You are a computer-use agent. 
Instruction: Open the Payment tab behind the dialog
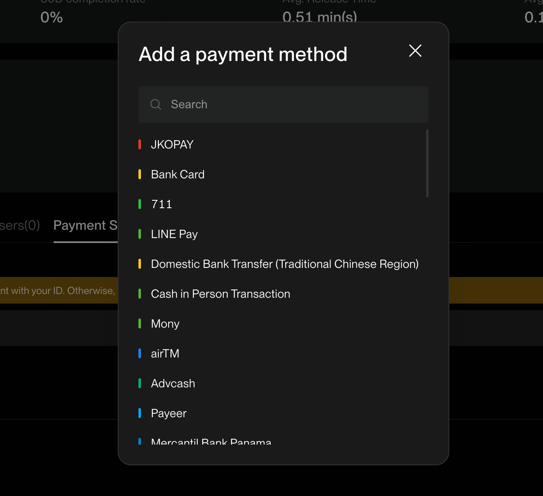(x=85, y=225)
